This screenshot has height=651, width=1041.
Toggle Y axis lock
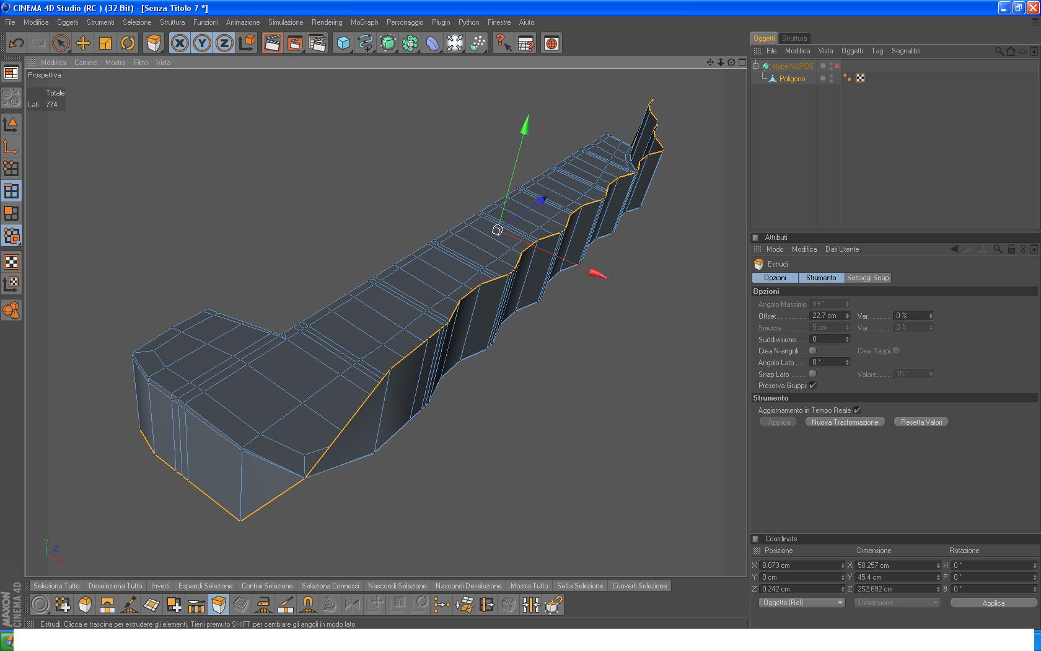(x=202, y=43)
